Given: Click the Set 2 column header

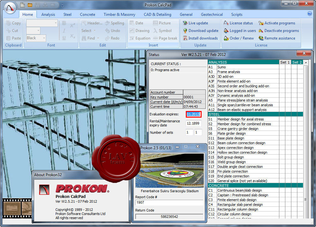Looking at the screenshot, I should click(297, 62).
